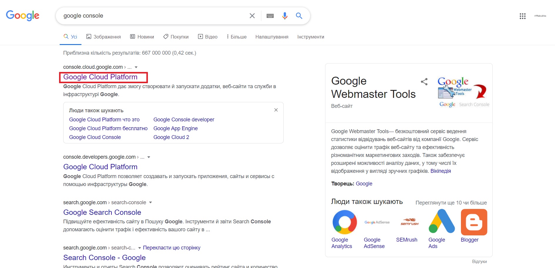Open the Google AdSense logo thumbnail

tap(377, 222)
